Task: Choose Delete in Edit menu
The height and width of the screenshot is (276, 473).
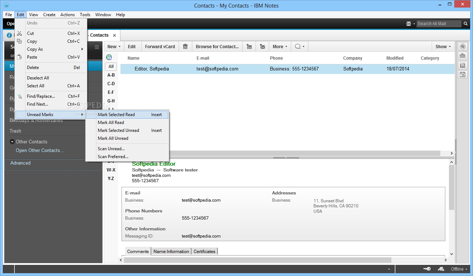Action: (x=51, y=68)
